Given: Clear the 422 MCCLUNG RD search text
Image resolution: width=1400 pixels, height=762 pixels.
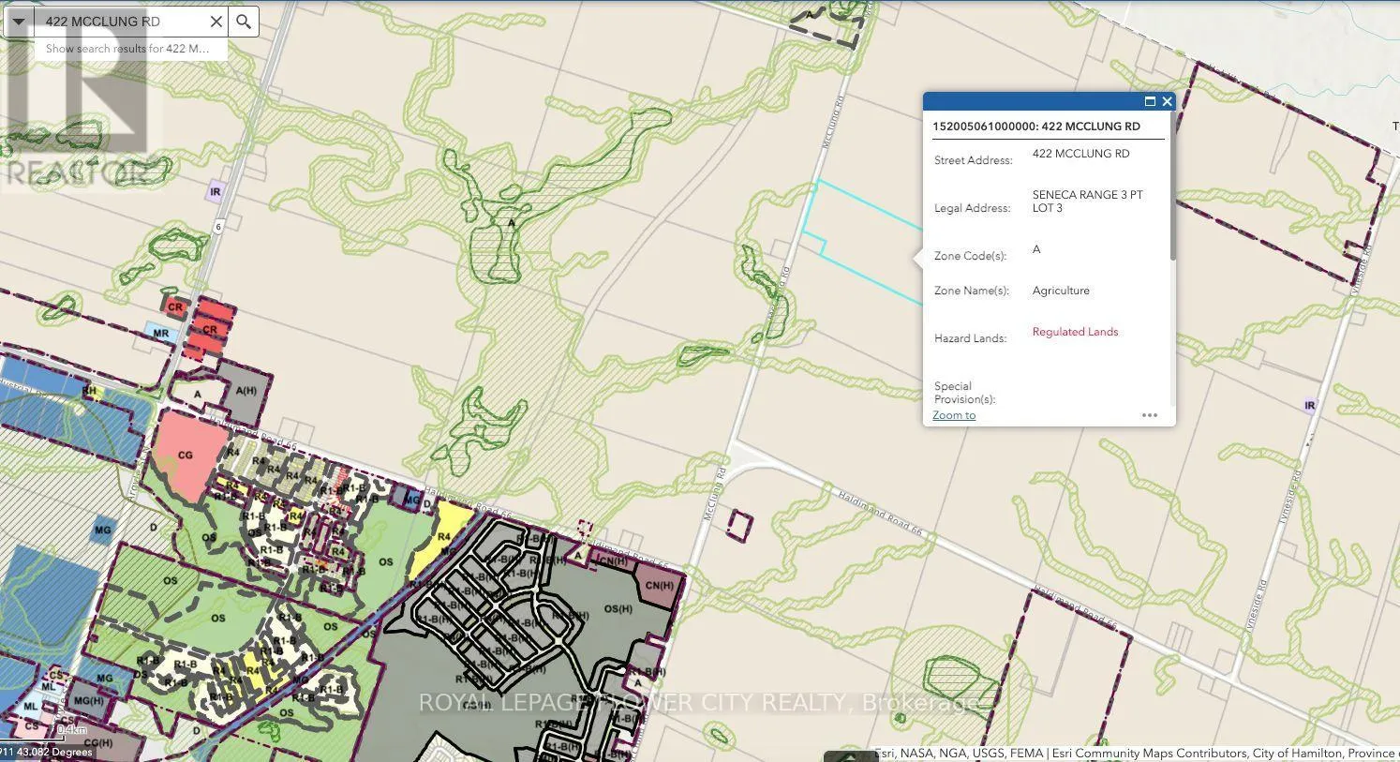Looking at the screenshot, I should click(x=216, y=22).
